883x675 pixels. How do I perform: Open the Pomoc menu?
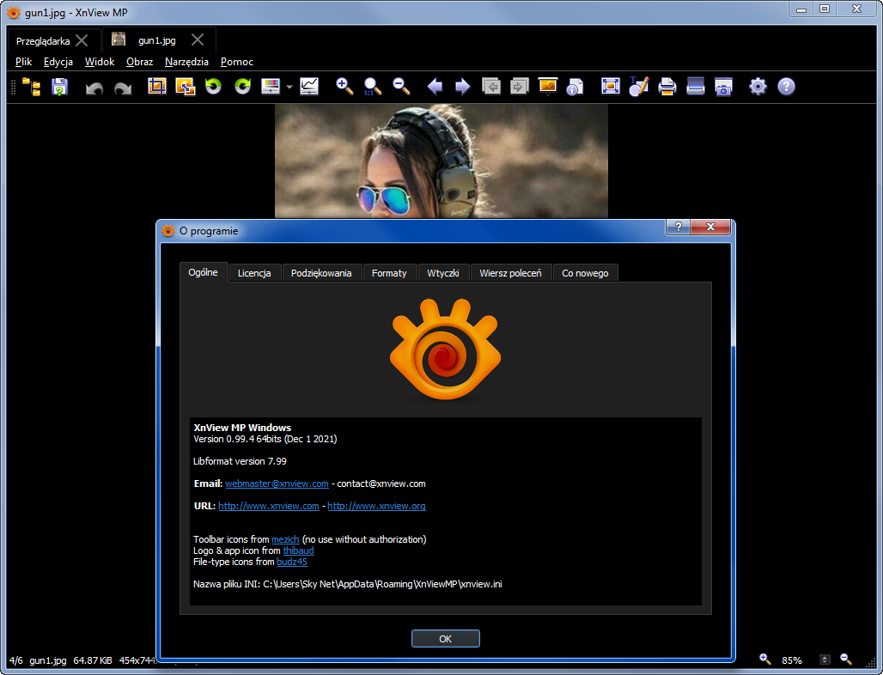[x=236, y=62]
